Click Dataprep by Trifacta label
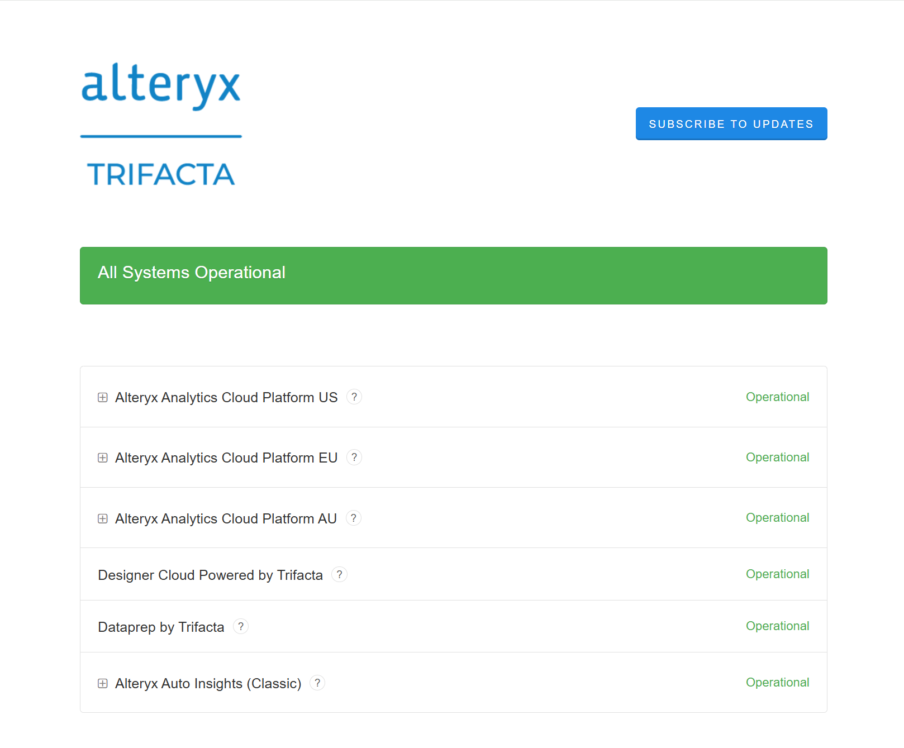Screen dimensions: 904x748 click(161, 627)
